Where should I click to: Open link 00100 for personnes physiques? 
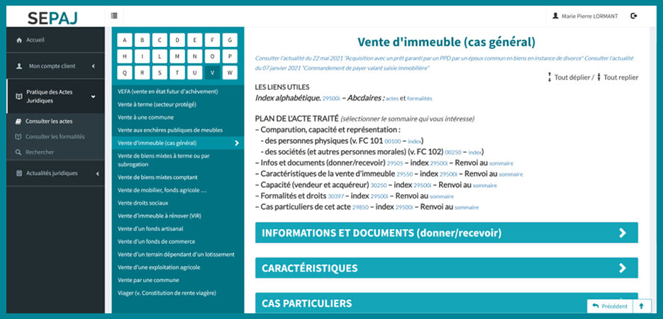393,141
